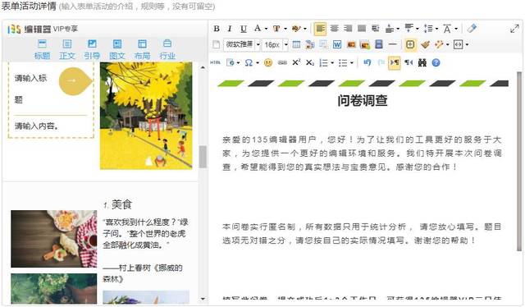Insert unordered bullet list
The width and height of the screenshot is (525, 307).
click(x=343, y=62)
